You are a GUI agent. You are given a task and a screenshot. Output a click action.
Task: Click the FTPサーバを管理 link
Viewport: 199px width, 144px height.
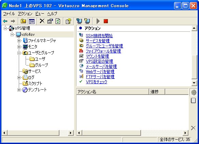pyautogui.click(x=100, y=77)
